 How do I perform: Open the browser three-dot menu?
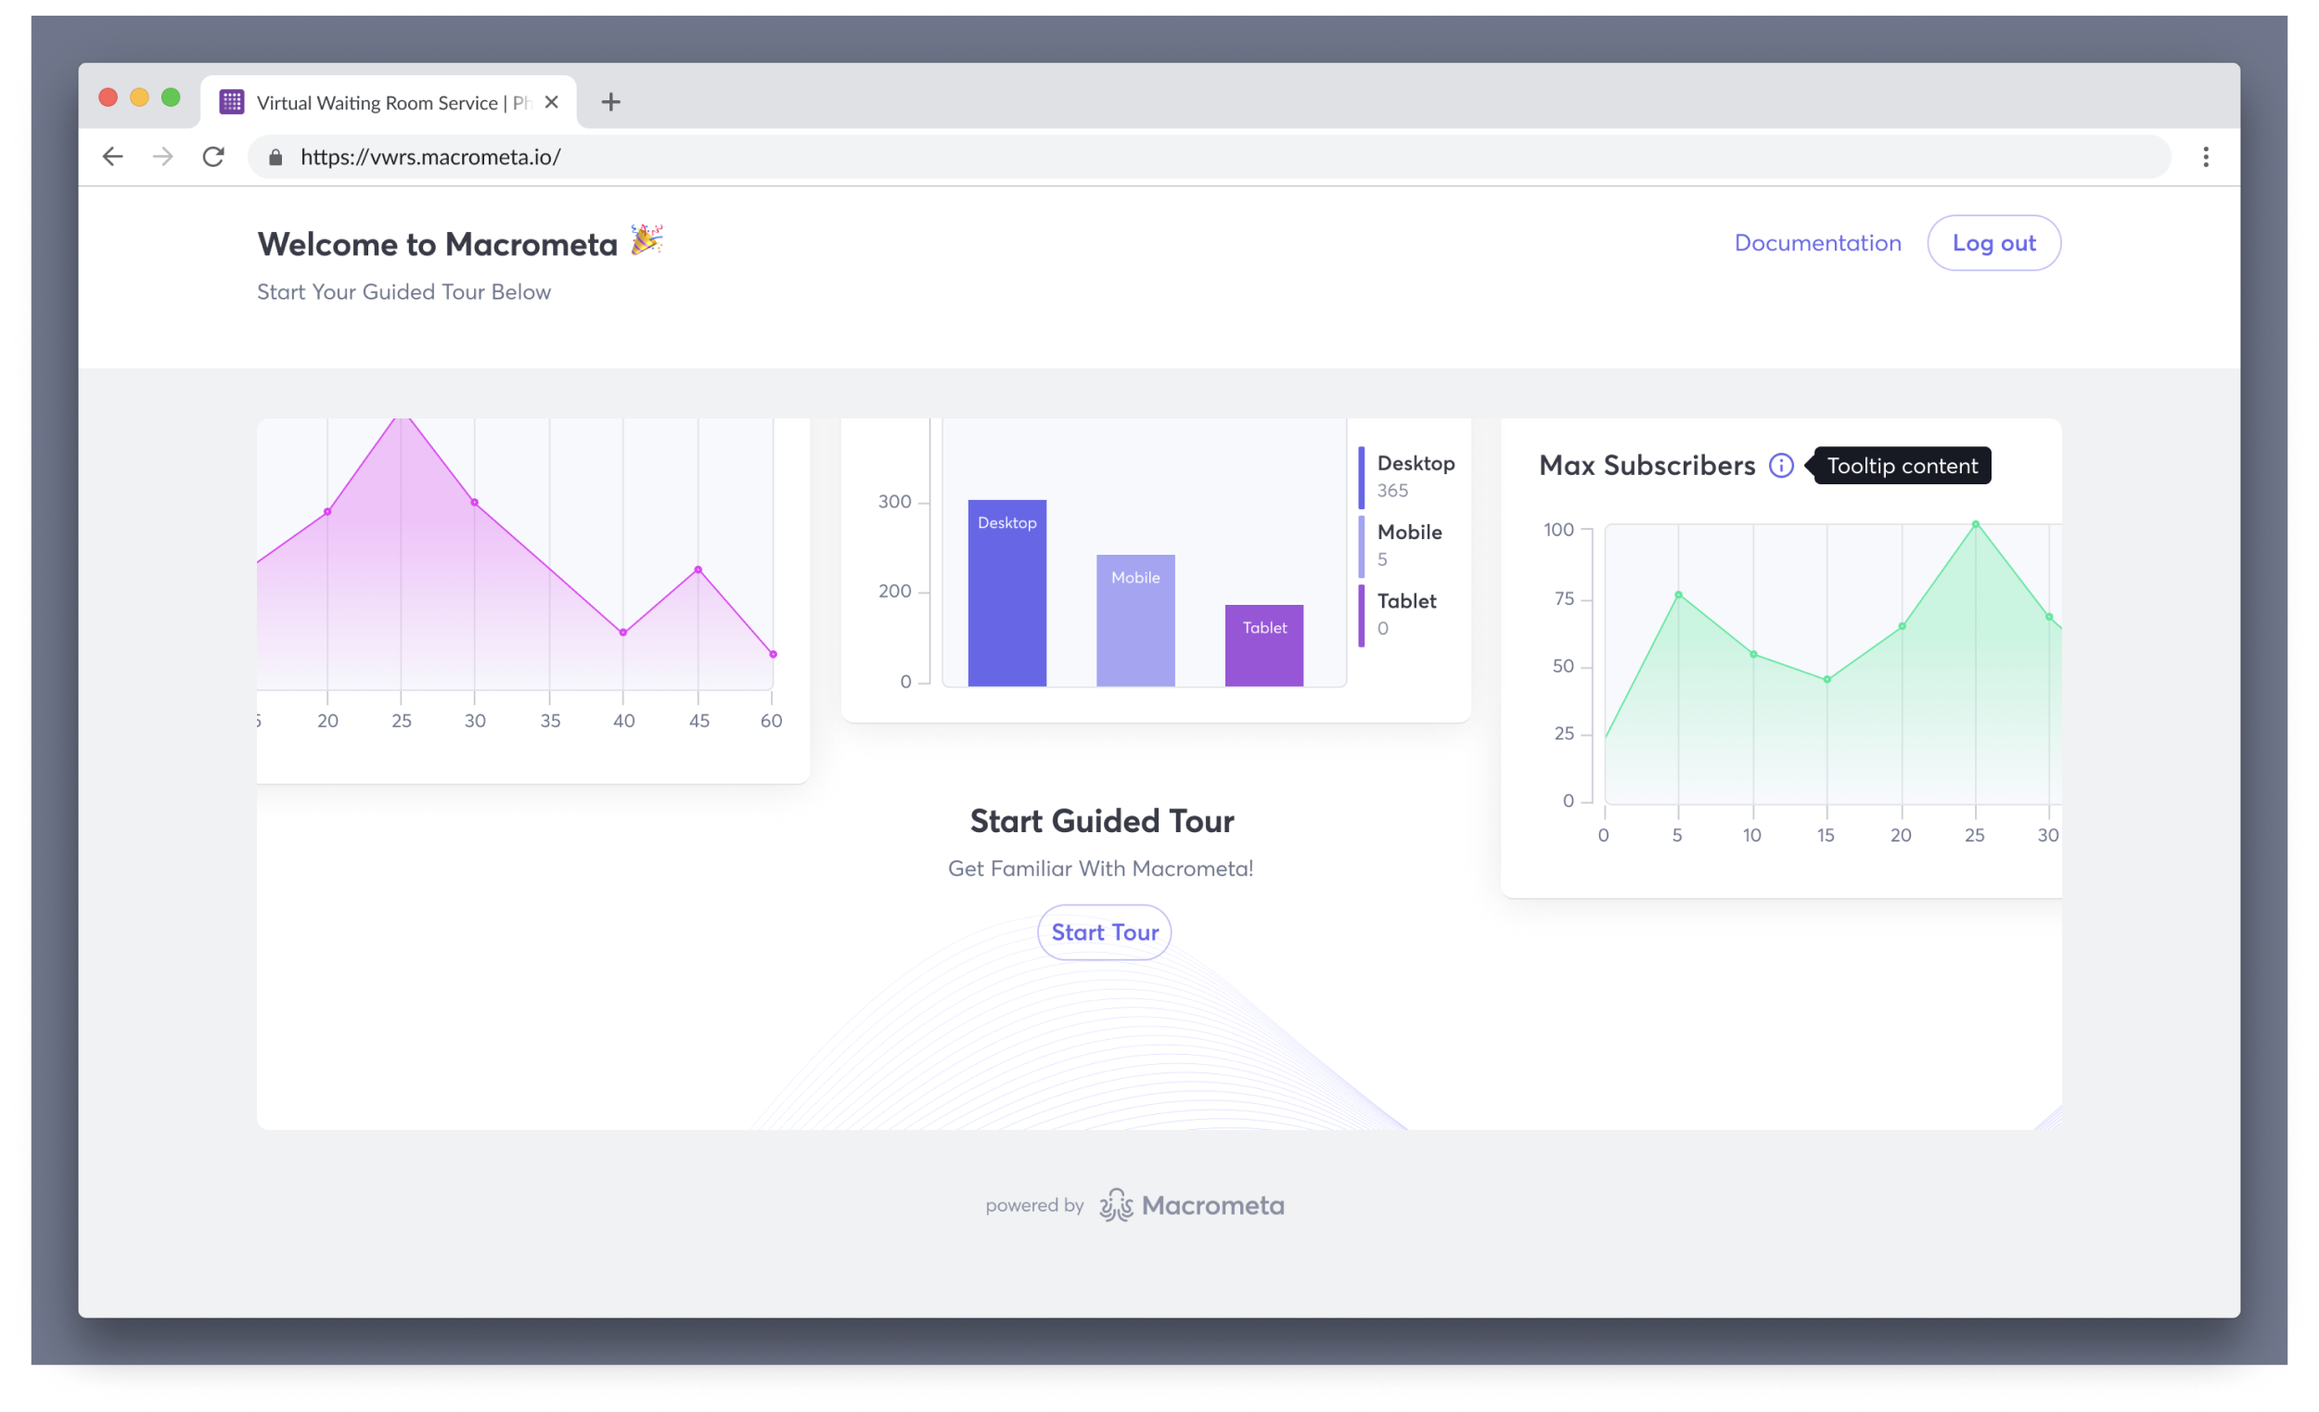(2205, 156)
